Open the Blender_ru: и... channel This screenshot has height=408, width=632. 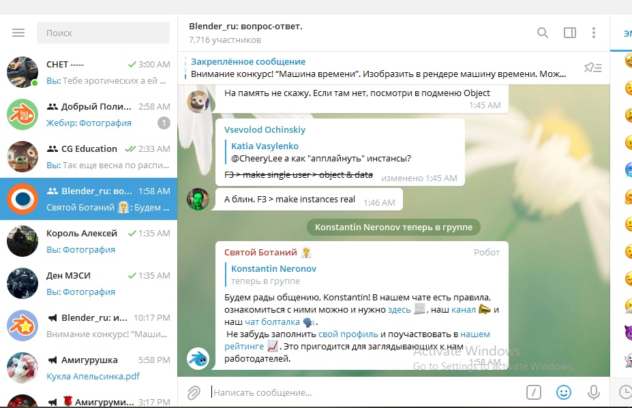(x=89, y=326)
